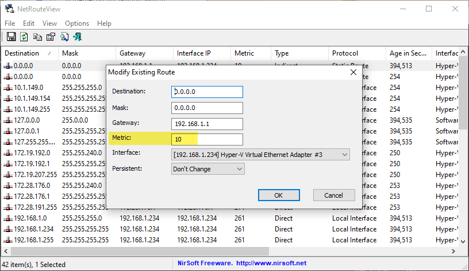469x271 pixels.
Task: Click into the Metric input field
Action: click(x=207, y=139)
